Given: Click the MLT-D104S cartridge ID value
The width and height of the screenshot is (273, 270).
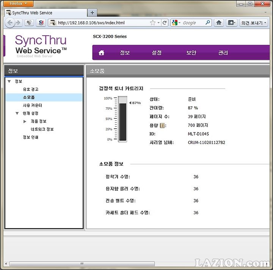Looking at the screenshot, I should (x=198, y=134).
